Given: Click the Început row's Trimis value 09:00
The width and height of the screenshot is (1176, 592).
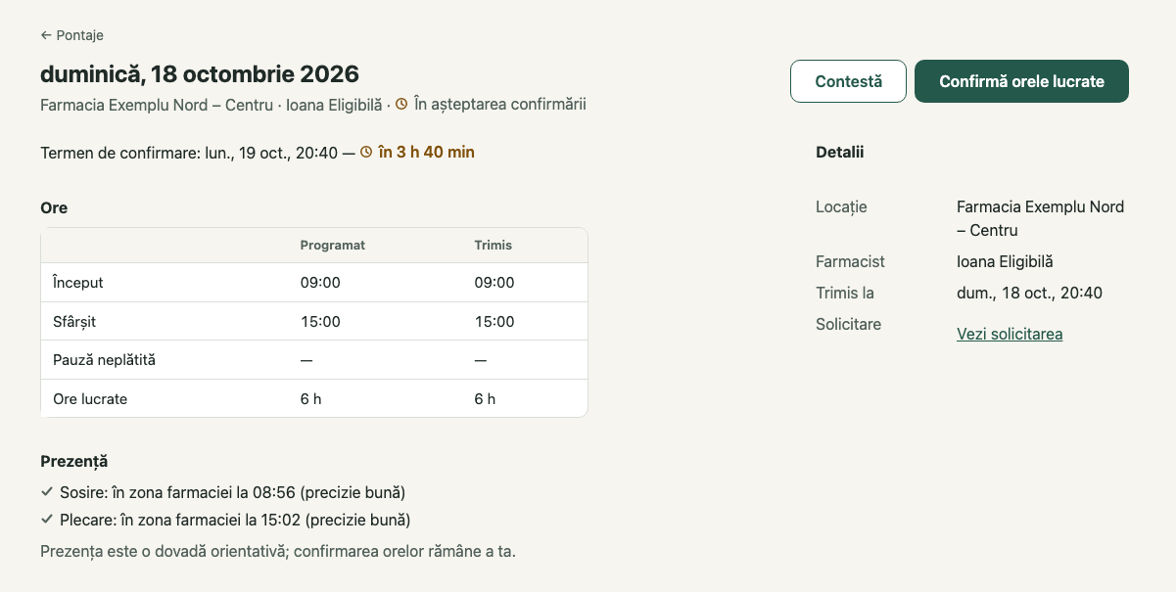Looking at the screenshot, I should pos(494,283).
